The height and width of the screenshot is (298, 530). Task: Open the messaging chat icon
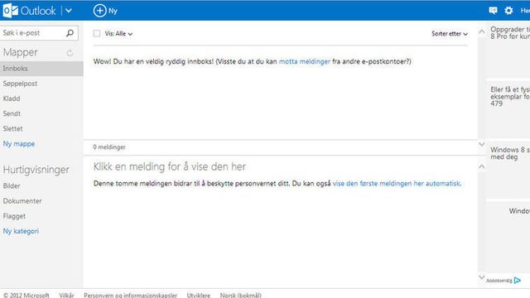click(x=493, y=11)
